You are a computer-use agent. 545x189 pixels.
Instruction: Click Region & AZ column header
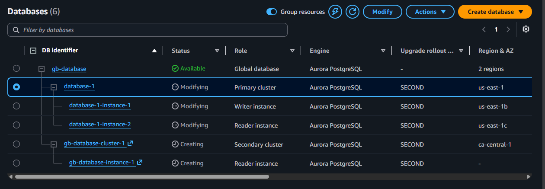[496, 51]
